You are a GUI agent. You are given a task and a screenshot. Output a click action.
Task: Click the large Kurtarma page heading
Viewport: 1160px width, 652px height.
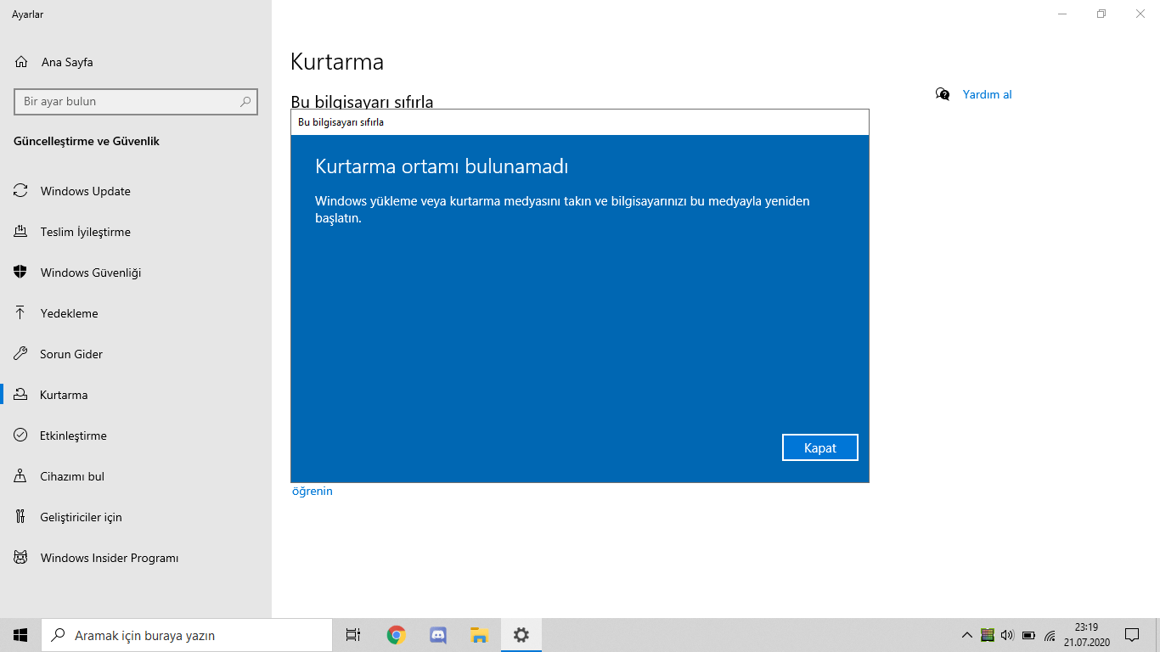coord(337,61)
